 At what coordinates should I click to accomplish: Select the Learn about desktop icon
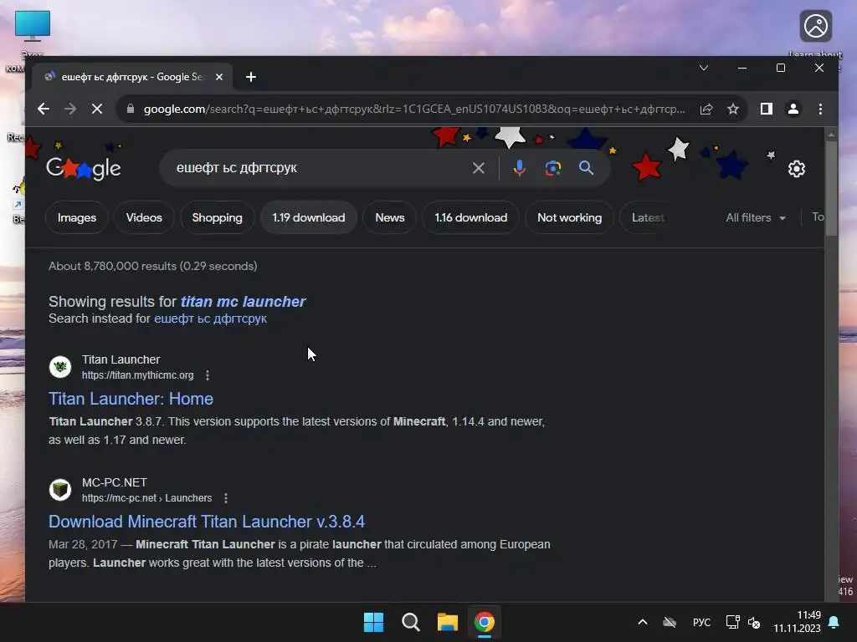pyautogui.click(x=815, y=33)
